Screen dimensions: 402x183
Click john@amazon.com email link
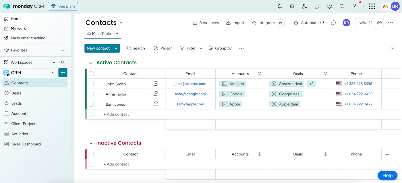(190, 84)
